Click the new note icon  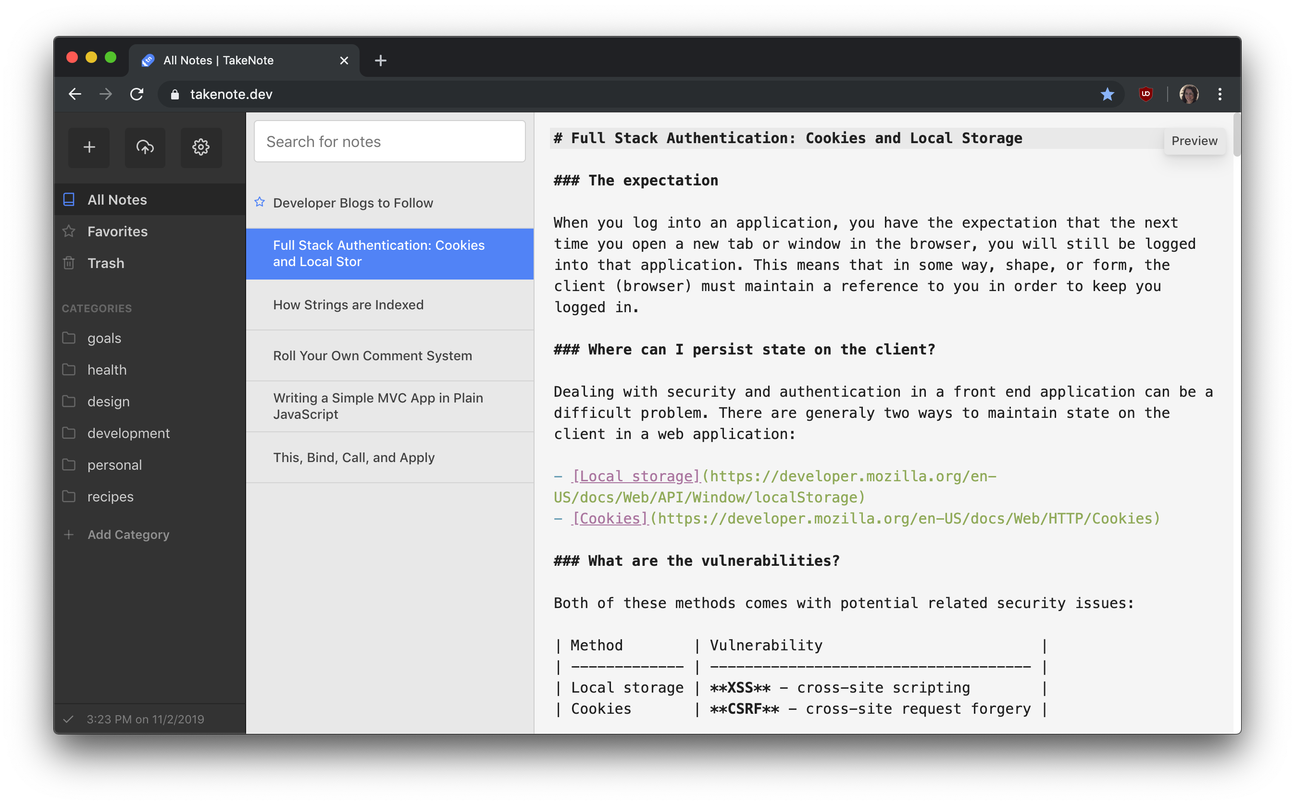[89, 146]
